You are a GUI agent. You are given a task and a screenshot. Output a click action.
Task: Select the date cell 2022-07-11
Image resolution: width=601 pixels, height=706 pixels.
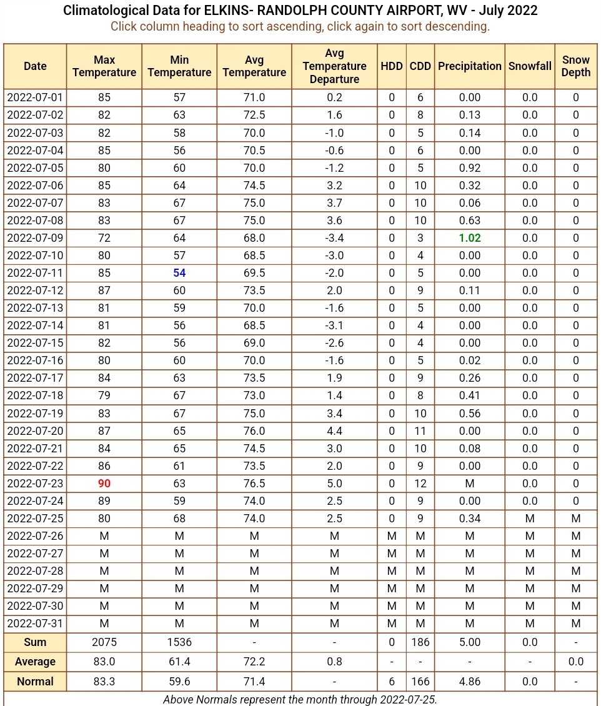pyautogui.click(x=35, y=273)
